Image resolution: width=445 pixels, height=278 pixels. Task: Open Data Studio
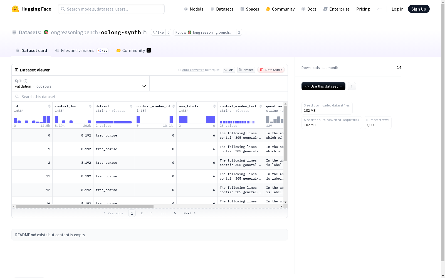click(271, 70)
